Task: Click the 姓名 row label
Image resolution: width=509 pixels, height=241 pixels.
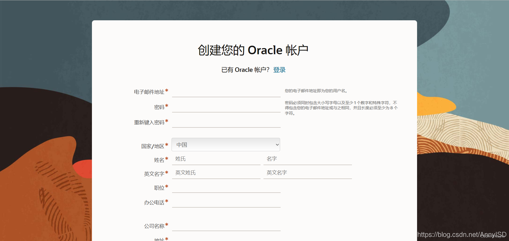Action: click(159, 160)
